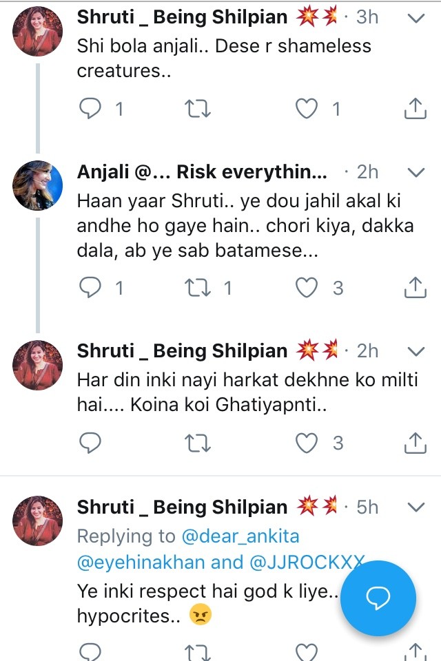The width and height of the screenshot is (441, 661).
Task: Share the 'Shi bola anjali' tweet
Action: click(413, 109)
